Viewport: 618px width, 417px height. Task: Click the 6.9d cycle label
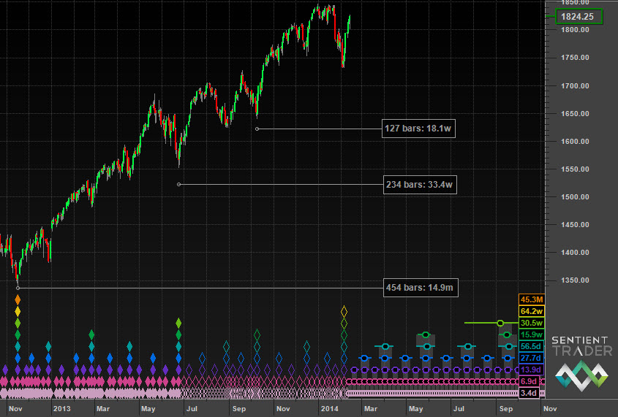click(529, 381)
